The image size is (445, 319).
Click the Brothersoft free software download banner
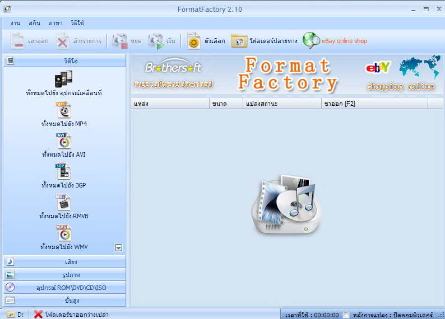pyautogui.click(x=173, y=73)
